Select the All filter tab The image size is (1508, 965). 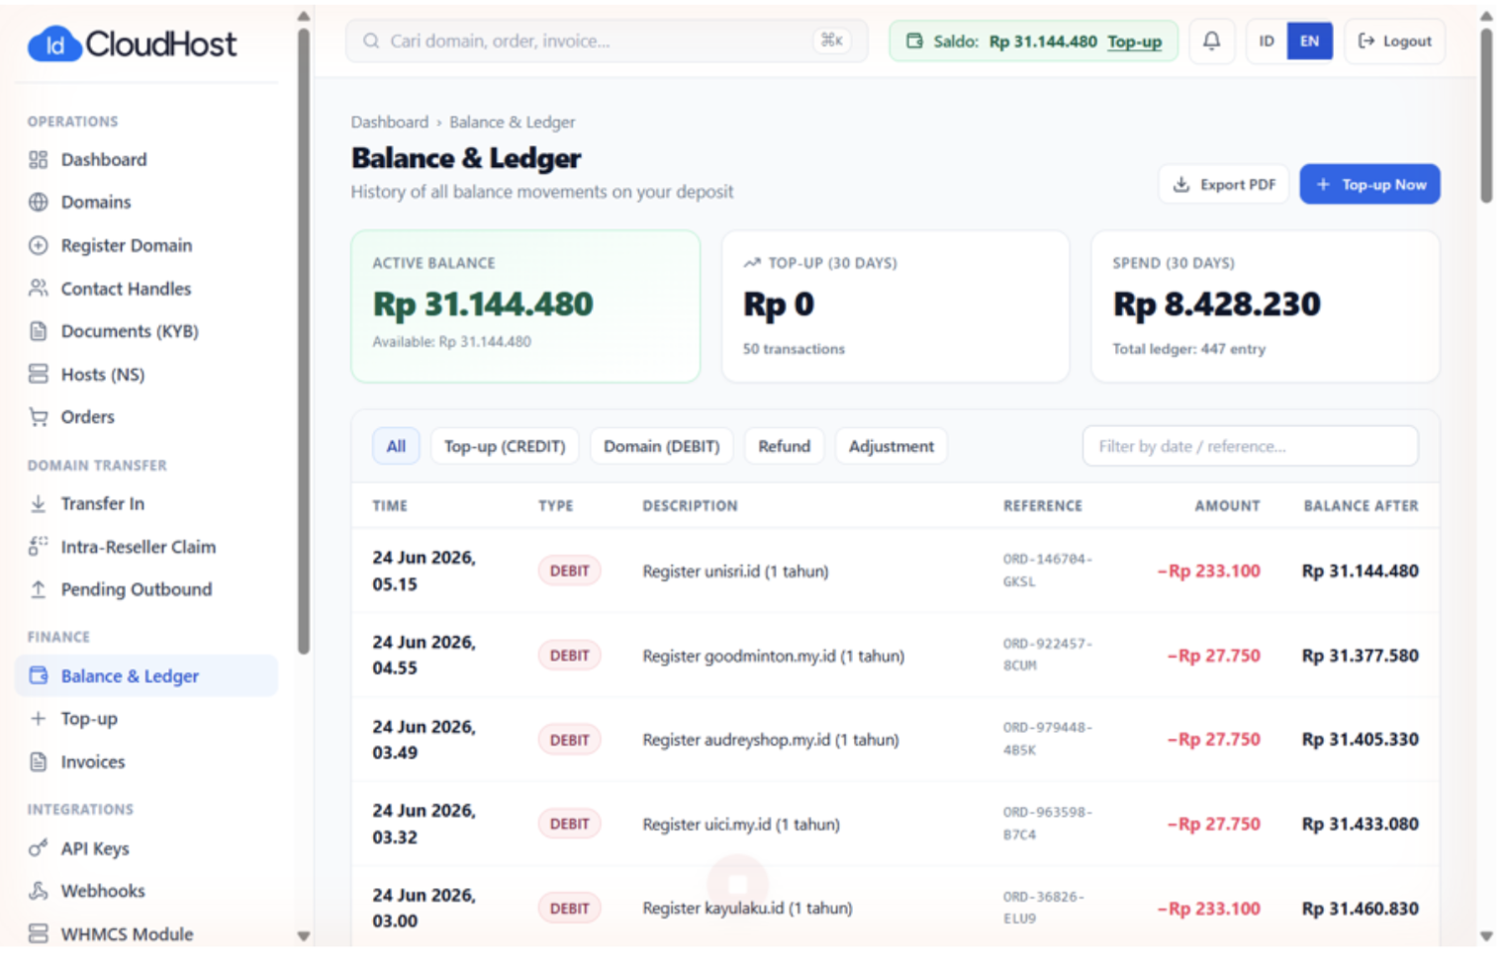click(x=396, y=447)
